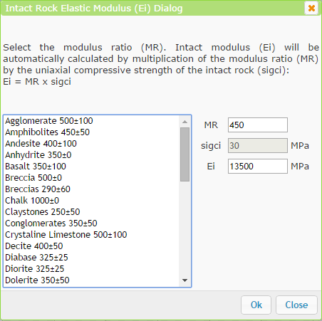Click the list scrollbar up arrow

click(x=185, y=122)
